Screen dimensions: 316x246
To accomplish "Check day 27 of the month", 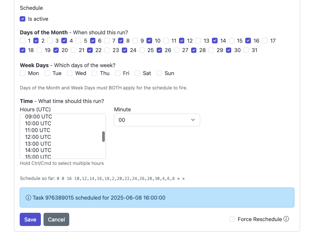I will [x=177, y=50].
